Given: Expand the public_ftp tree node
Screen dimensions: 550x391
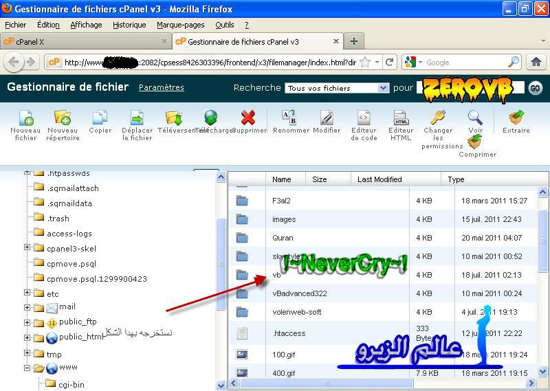Looking at the screenshot, I should point(27,322).
